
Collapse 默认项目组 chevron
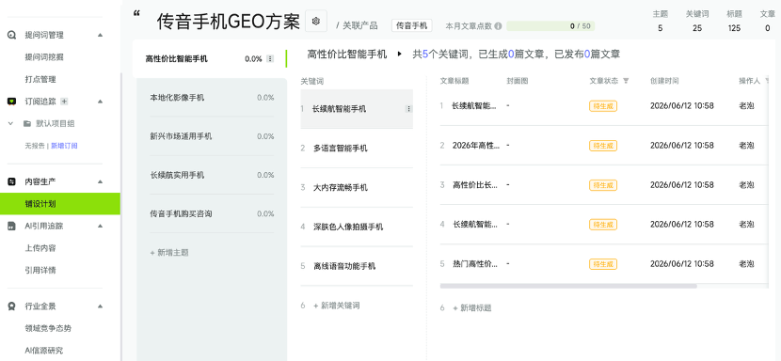point(10,123)
